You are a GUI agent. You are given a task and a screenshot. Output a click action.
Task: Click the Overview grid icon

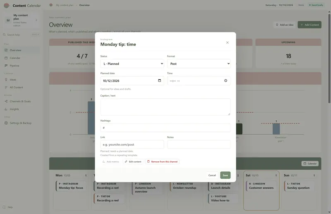[6, 50]
